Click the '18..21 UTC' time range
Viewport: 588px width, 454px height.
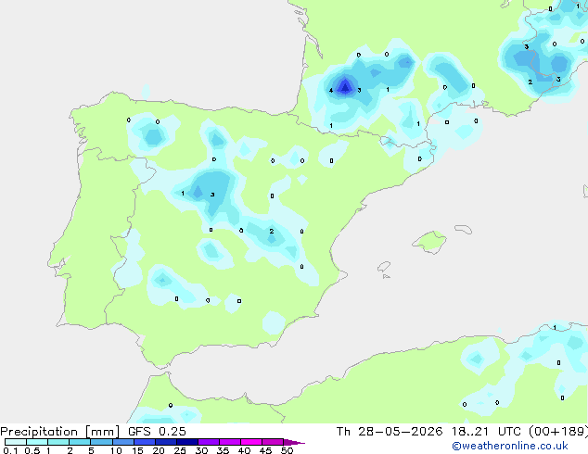[x=486, y=432]
